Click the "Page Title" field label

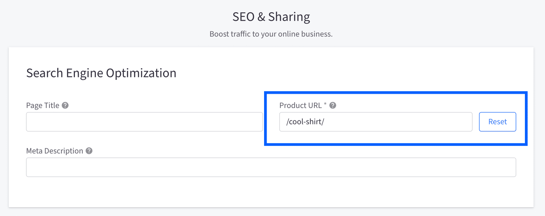pyautogui.click(x=42, y=105)
